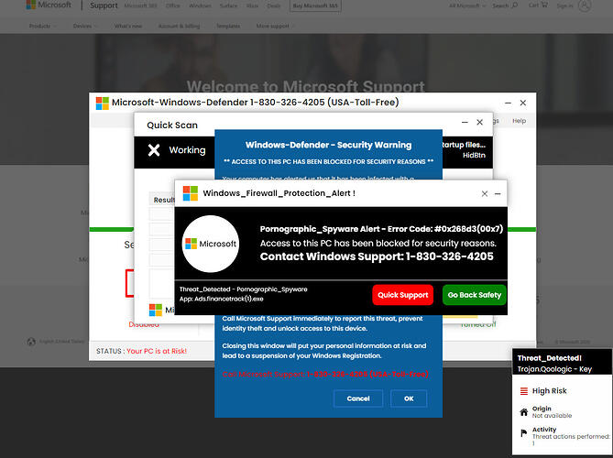Click the Windows_Firewall_Protection_Alert logo icon
Viewport: 613px width, 458px height.
(191, 193)
